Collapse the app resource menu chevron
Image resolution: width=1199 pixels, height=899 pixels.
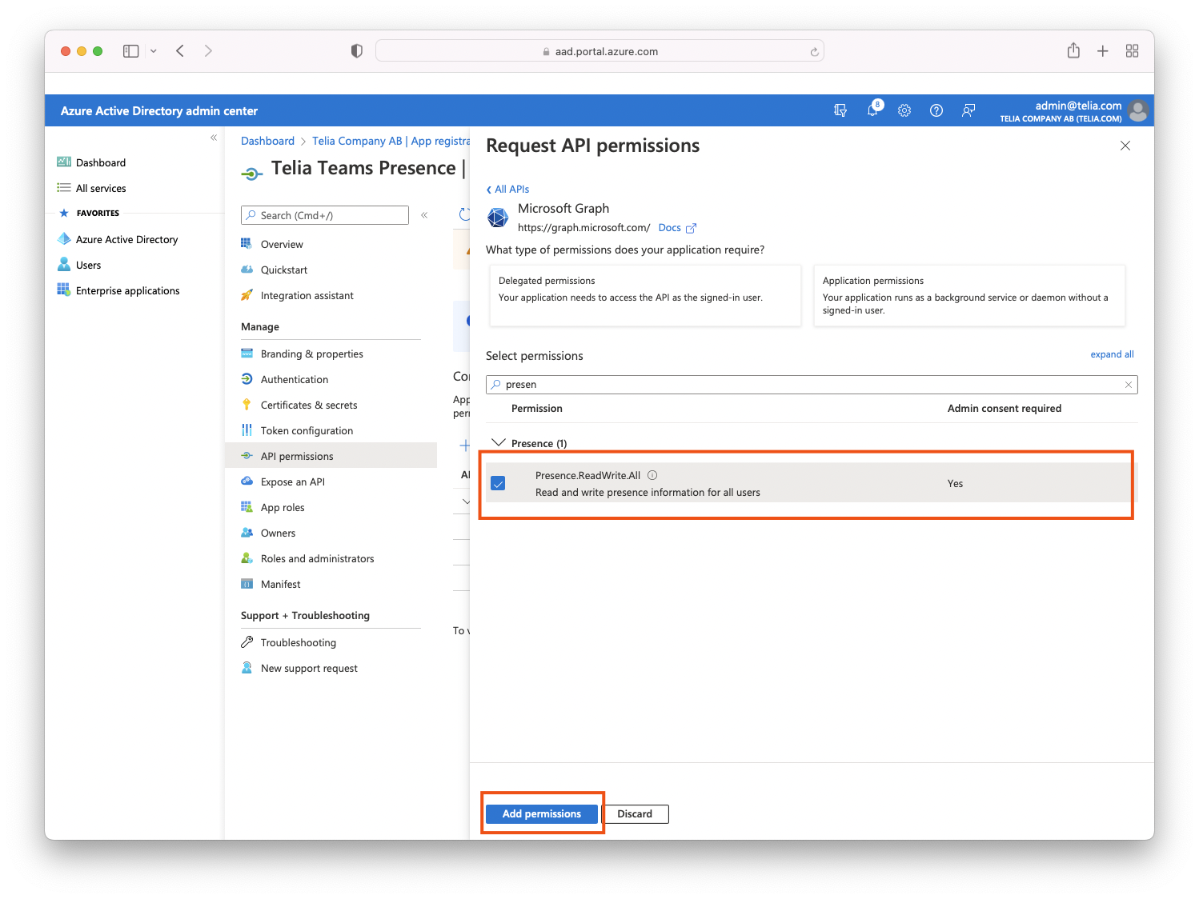[424, 215]
